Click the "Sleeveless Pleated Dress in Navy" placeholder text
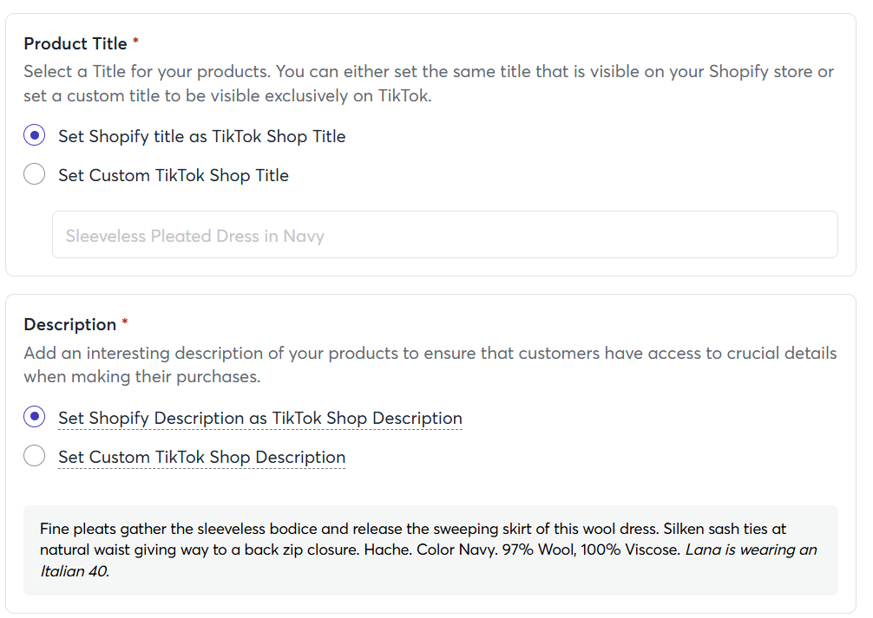 [x=194, y=236]
